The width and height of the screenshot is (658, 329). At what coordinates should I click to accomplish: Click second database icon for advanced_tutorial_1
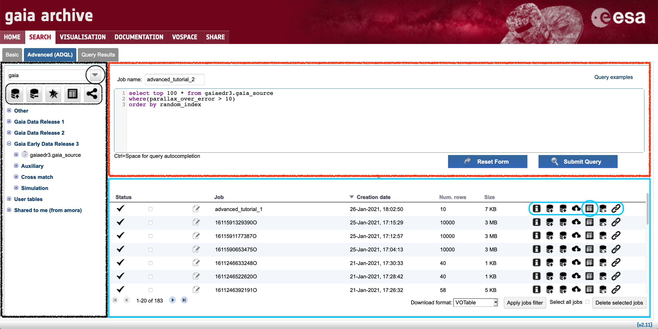(563, 208)
